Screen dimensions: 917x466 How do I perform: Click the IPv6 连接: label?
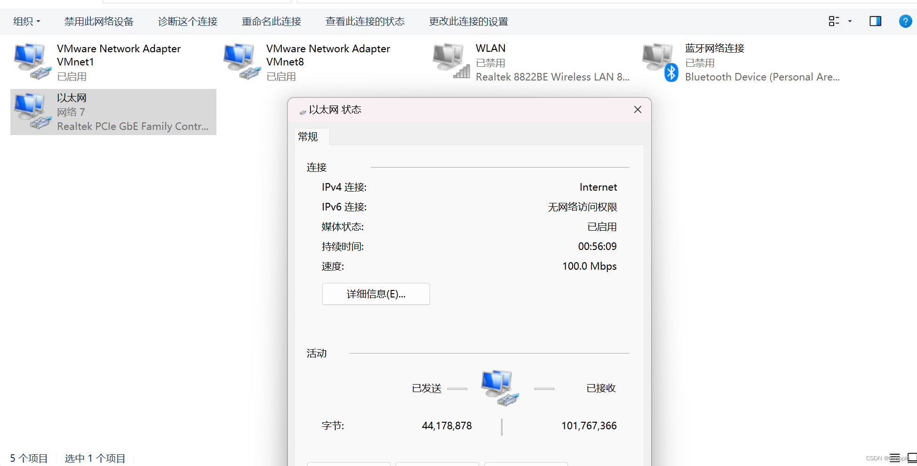click(x=344, y=207)
